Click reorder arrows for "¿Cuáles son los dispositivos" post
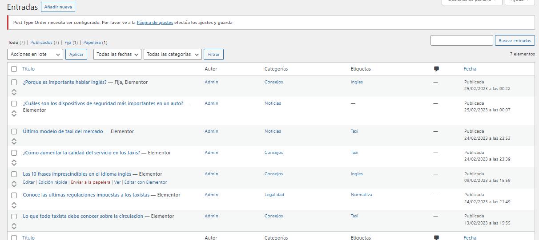539x240 pixels. (14, 113)
